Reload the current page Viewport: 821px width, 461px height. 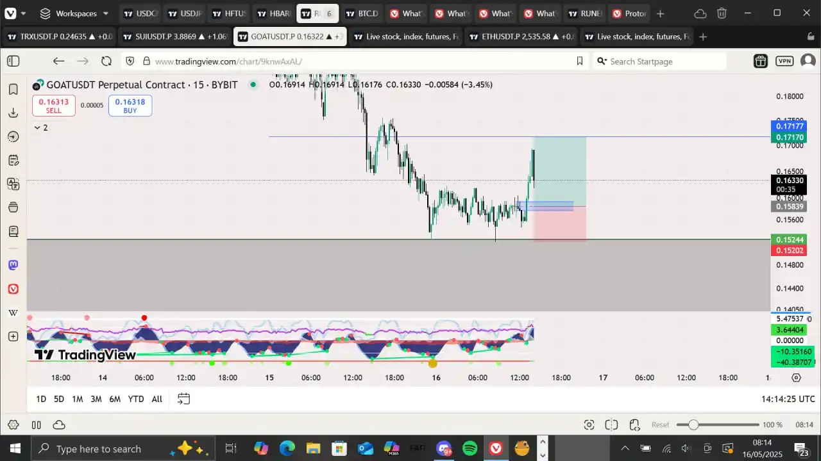(x=106, y=61)
